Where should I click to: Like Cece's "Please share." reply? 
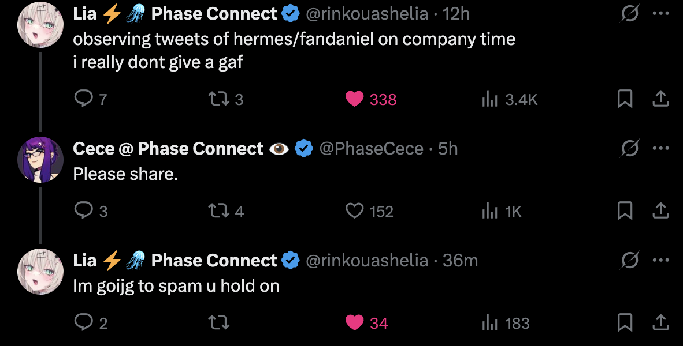[x=354, y=211]
